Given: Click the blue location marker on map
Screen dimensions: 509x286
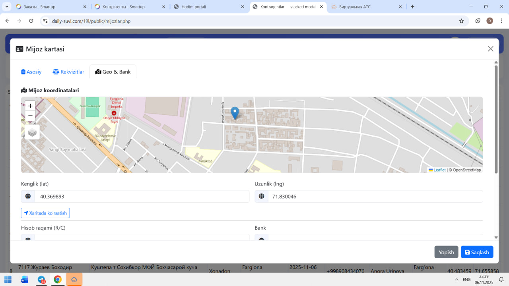Looking at the screenshot, I should click(x=235, y=113).
